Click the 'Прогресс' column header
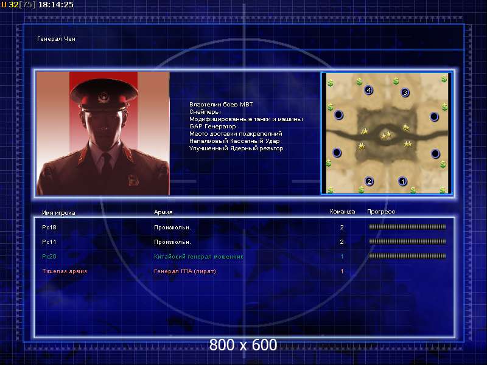487x365 pixels. tap(381, 212)
